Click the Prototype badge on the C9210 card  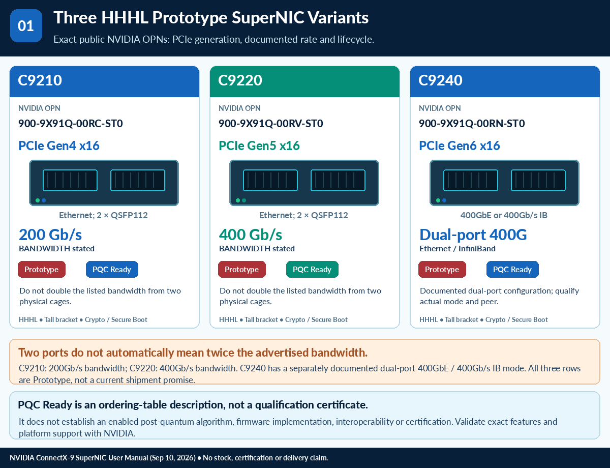click(x=42, y=270)
